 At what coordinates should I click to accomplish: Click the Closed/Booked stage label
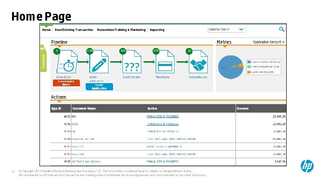tap(198, 77)
